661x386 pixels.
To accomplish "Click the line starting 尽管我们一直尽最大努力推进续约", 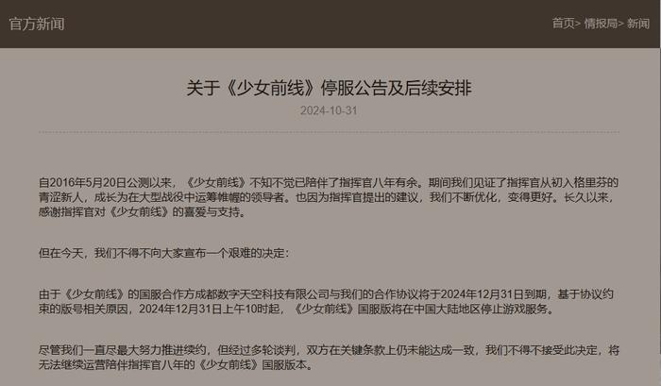I will click(x=329, y=350).
